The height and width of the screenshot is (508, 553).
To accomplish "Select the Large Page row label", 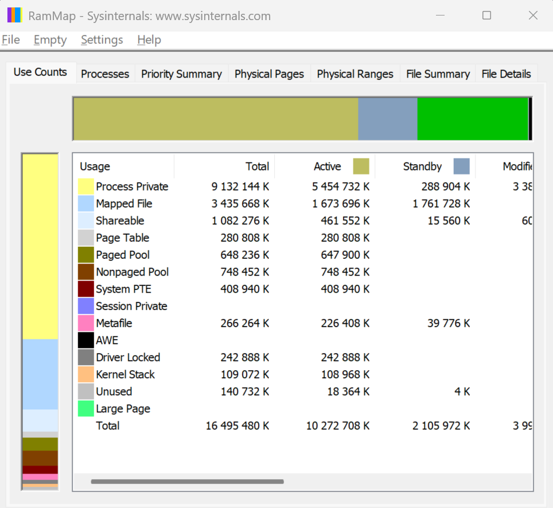I will (x=123, y=409).
